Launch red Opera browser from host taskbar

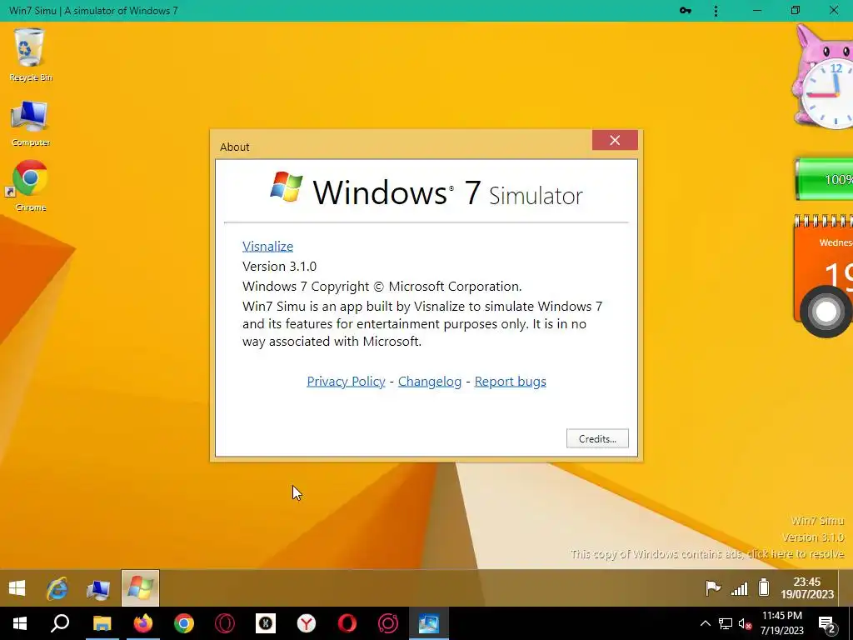click(347, 623)
